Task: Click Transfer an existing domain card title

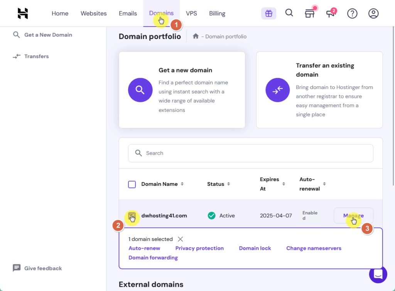Action: (325, 70)
